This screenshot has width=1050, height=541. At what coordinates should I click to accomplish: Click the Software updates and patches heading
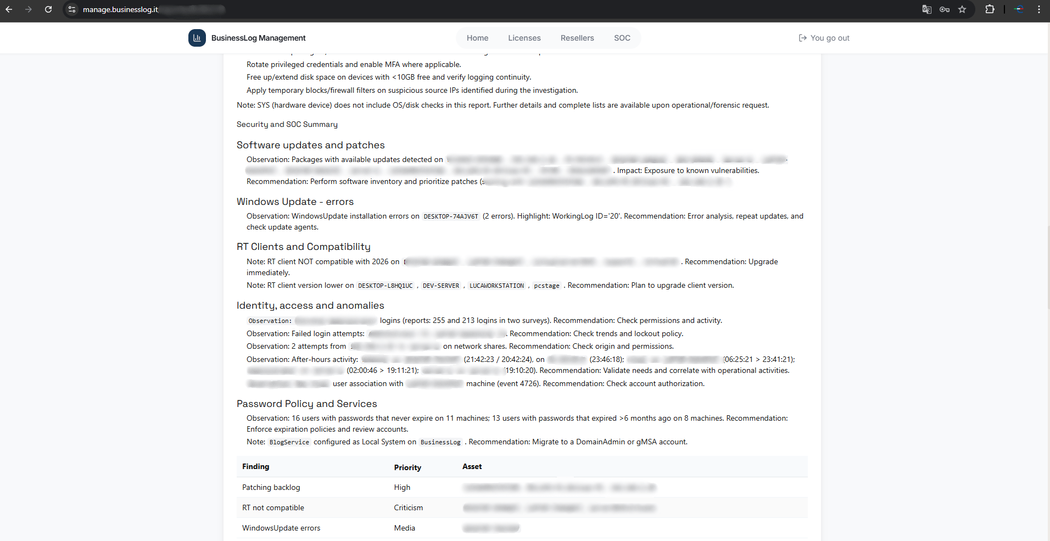[310, 145]
